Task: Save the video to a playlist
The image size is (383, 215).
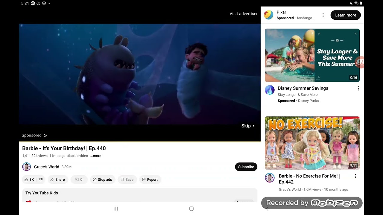Action: 127,179
